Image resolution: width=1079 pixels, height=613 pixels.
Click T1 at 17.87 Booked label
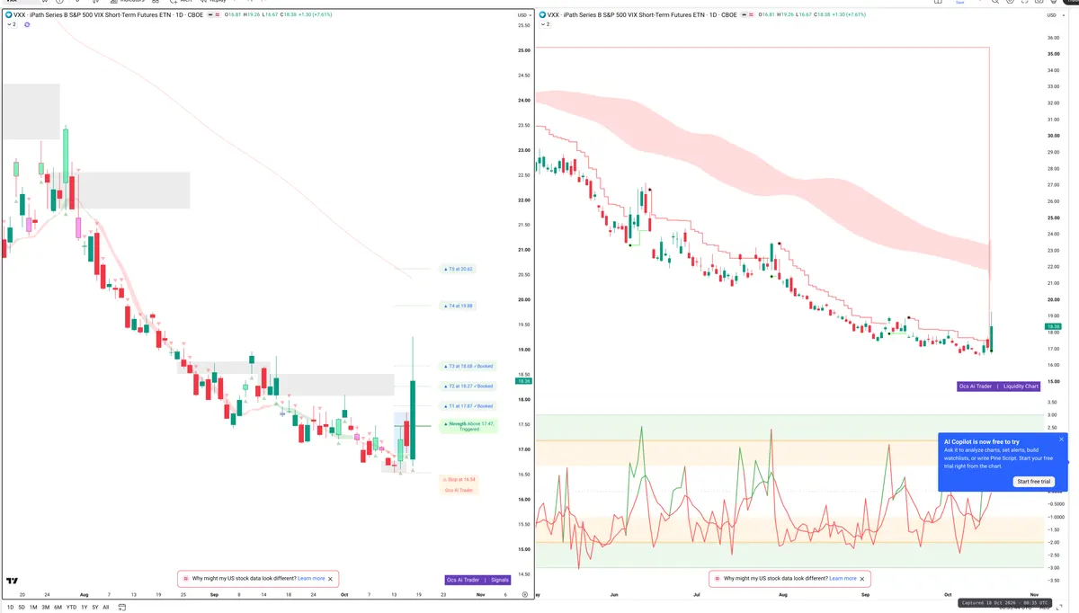[x=468, y=406]
